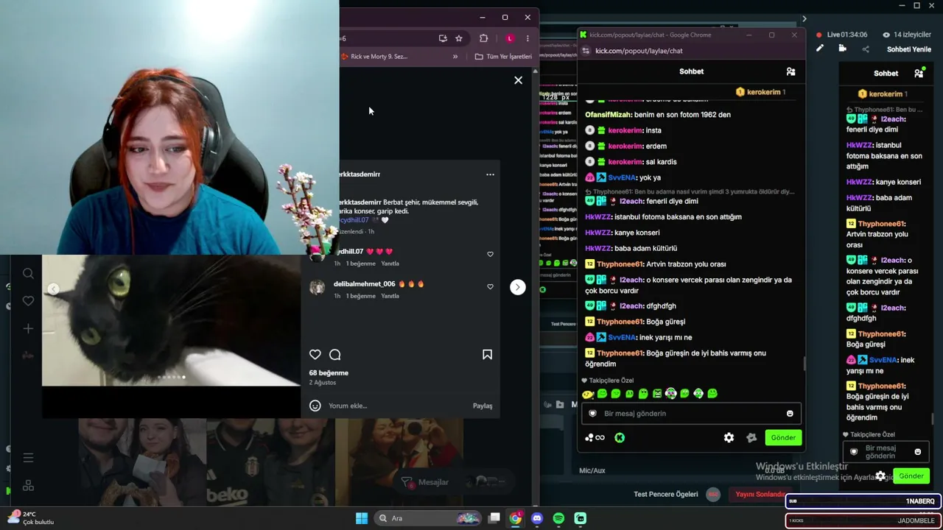Image resolution: width=943 pixels, height=530 pixels.
Task: Expand the hidden bookmarks chevron
Action: [x=455, y=57]
